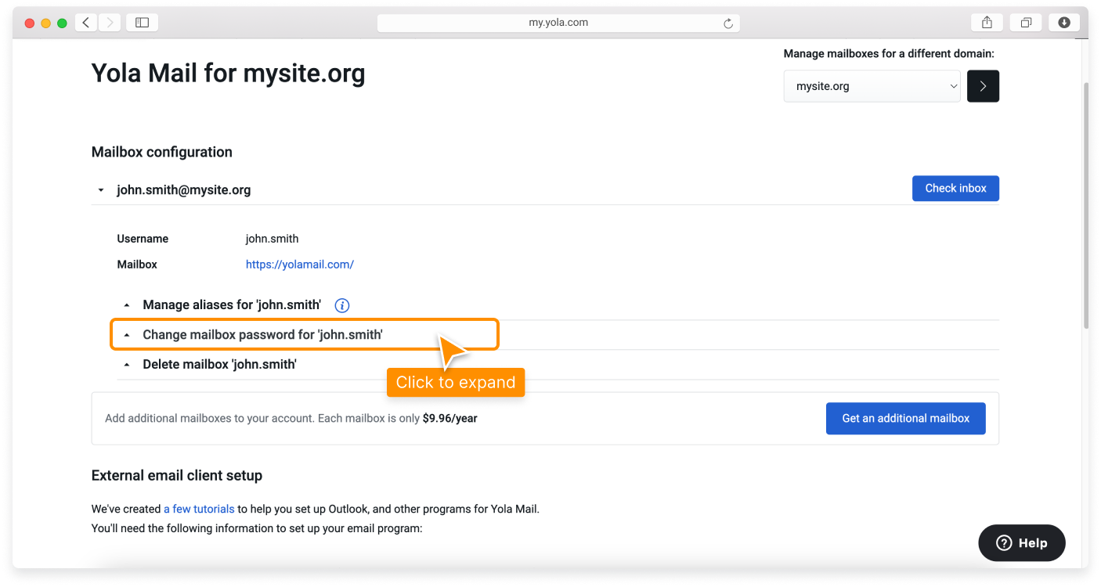Visit the yolamail.com mailbox link

click(x=300, y=264)
